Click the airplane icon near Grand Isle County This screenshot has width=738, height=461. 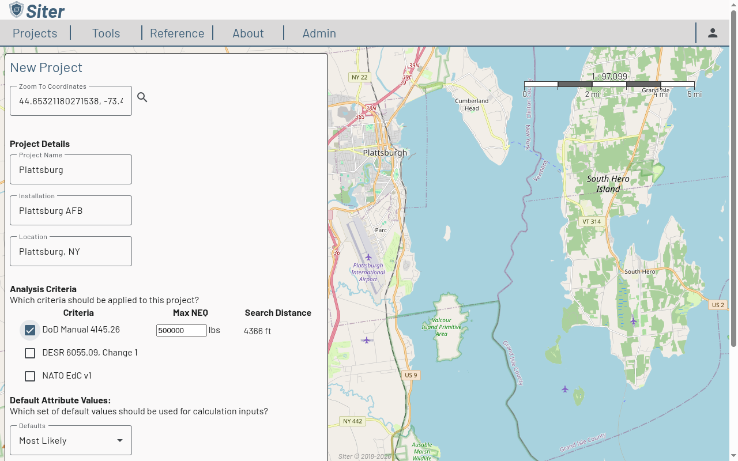tap(564, 390)
